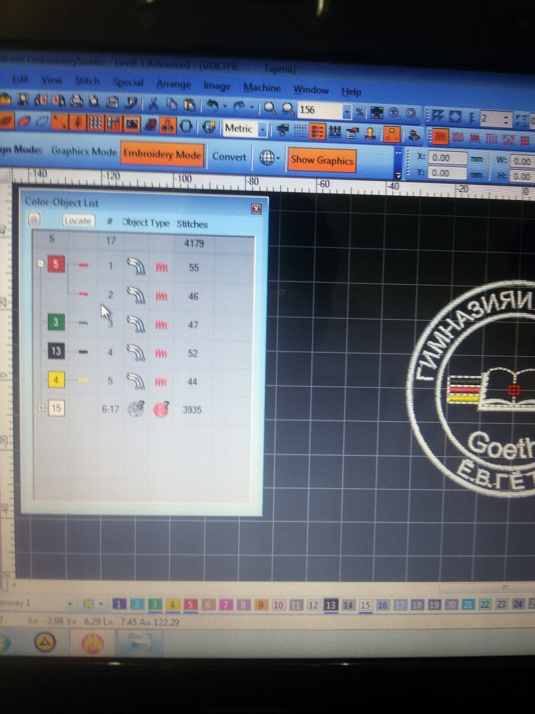535x714 pixels.
Task: Select the highlighted stitch type icon in right toolbar
Action: click(439, 137)
